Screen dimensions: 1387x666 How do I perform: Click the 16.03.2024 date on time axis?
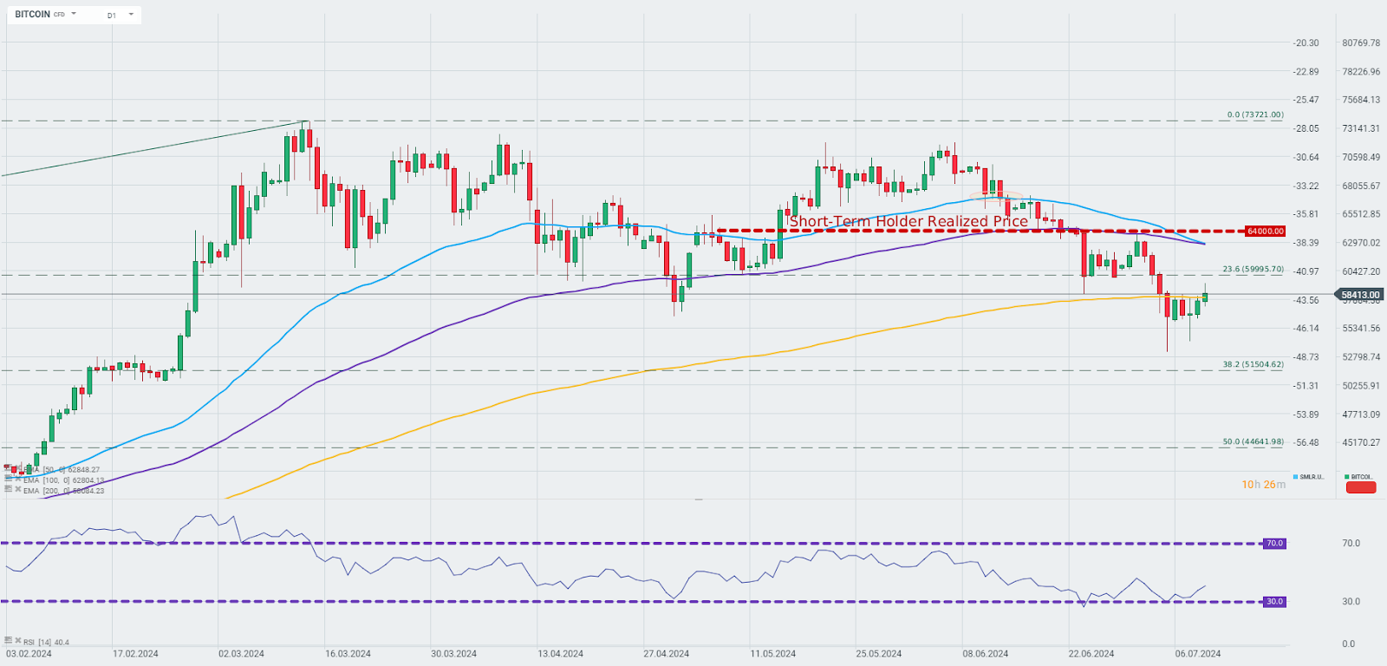tap(348, 654)
